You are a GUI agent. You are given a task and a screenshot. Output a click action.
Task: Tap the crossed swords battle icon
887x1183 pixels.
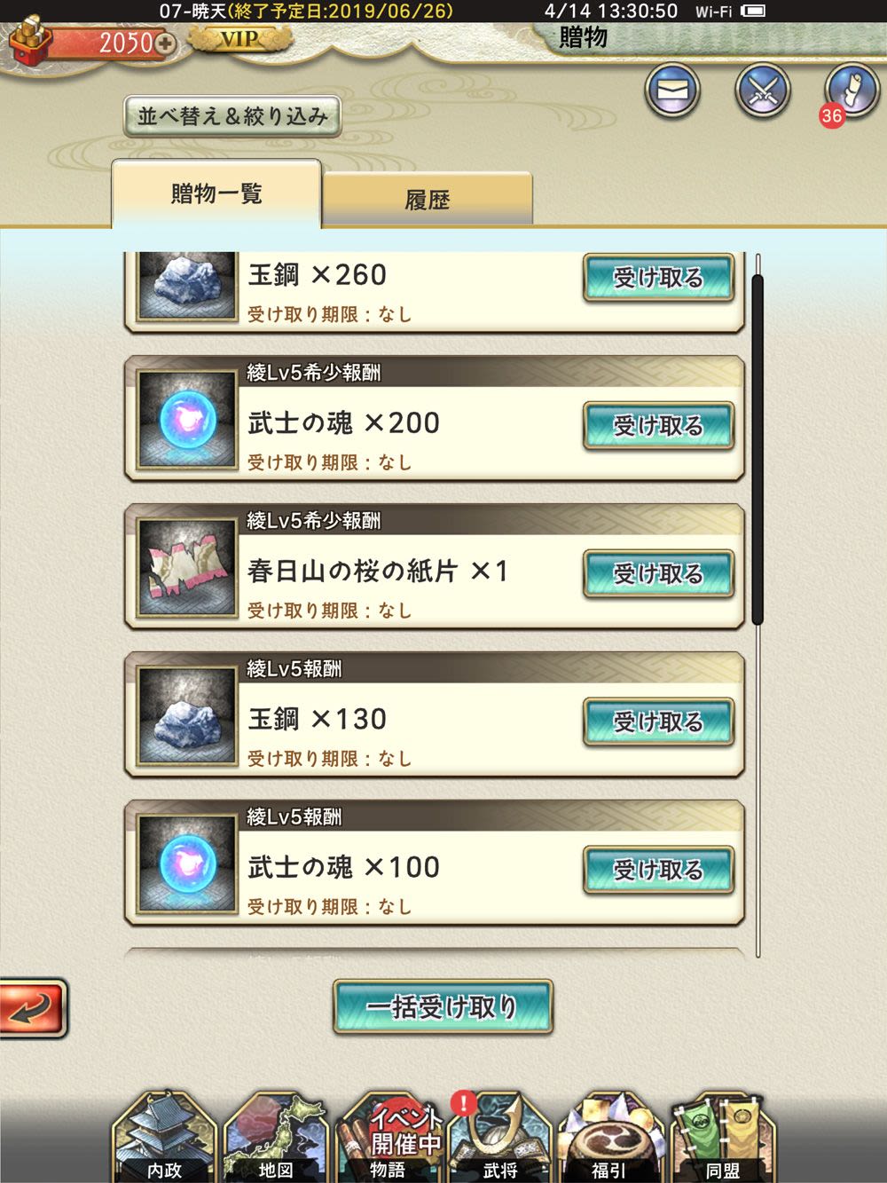click(x=762, y=91)
